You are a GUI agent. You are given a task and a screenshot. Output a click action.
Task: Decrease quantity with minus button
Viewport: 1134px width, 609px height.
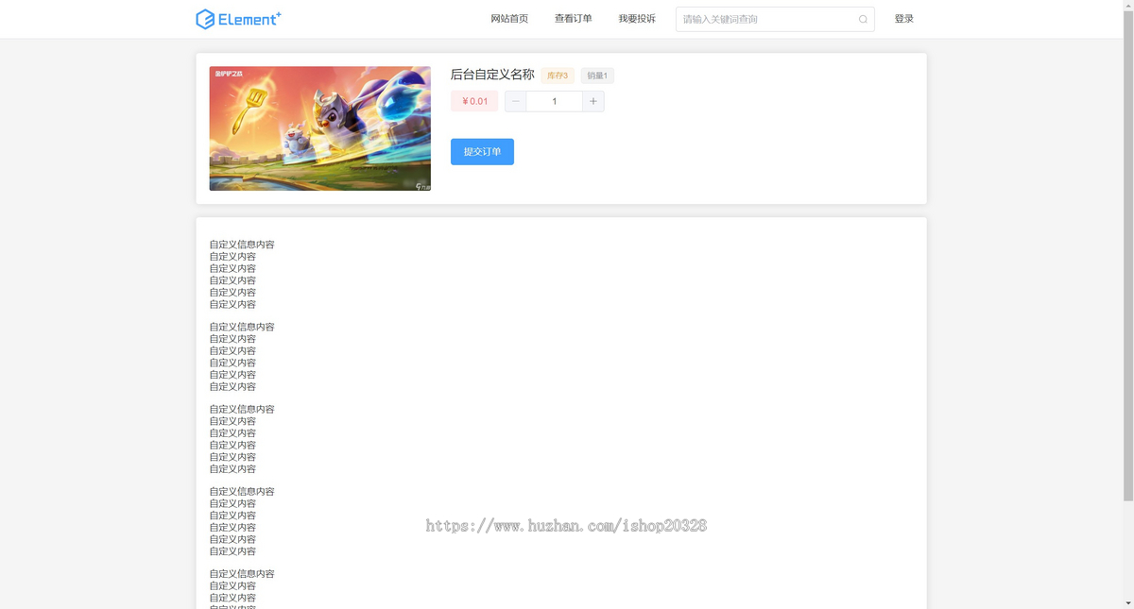point(516,102)
